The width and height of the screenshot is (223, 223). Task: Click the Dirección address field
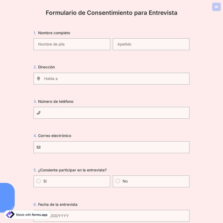tap(116, 79)
